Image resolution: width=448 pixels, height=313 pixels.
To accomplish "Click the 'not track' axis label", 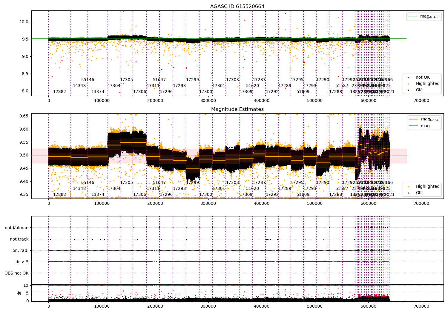I will [x=19, y=239].
